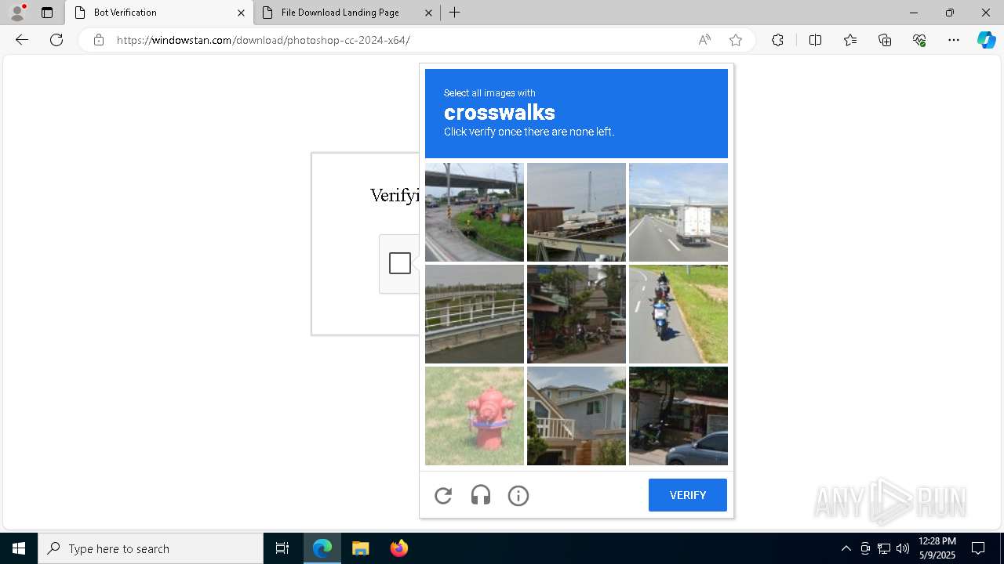Close the Bot Verification tab
The image size is (1004, 564).
click(241, 13)
